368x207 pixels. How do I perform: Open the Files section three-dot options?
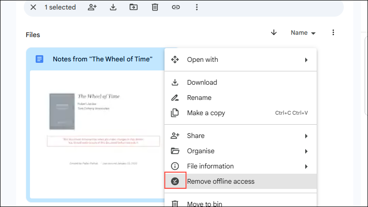(333, 33)
